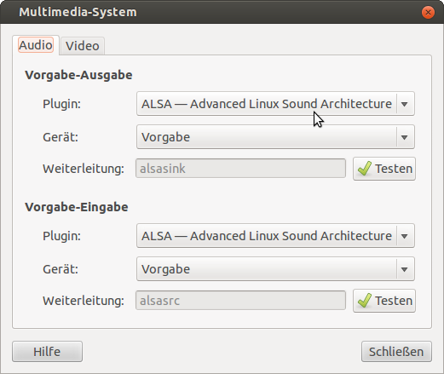Viewport: 444px width, 374px height.
Task: Open the Vorgabe-Ausgabe Gerät combo box
Action: pos(275,137)
